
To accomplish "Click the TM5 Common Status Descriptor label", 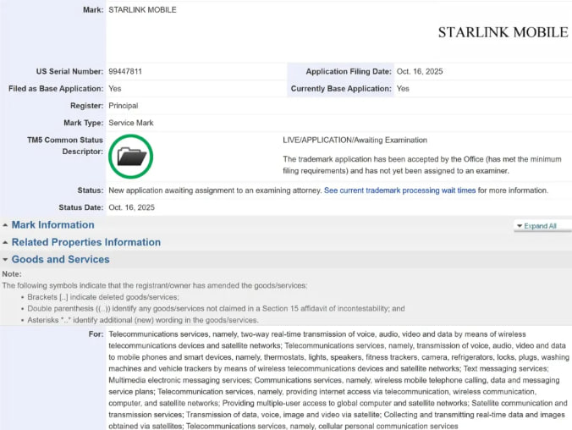I will tap(65, 146).
